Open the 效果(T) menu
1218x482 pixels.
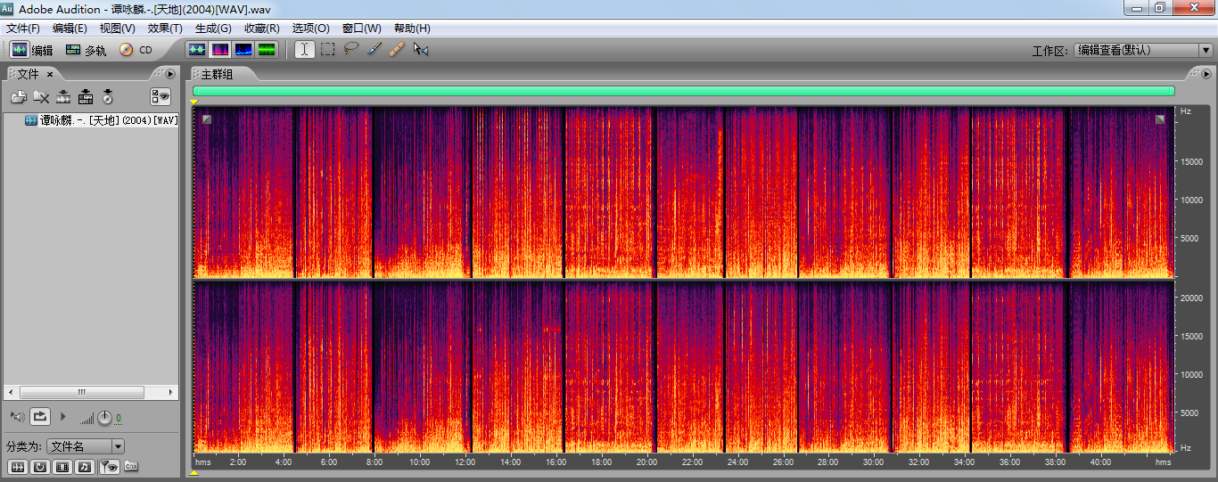pos(165,29)
